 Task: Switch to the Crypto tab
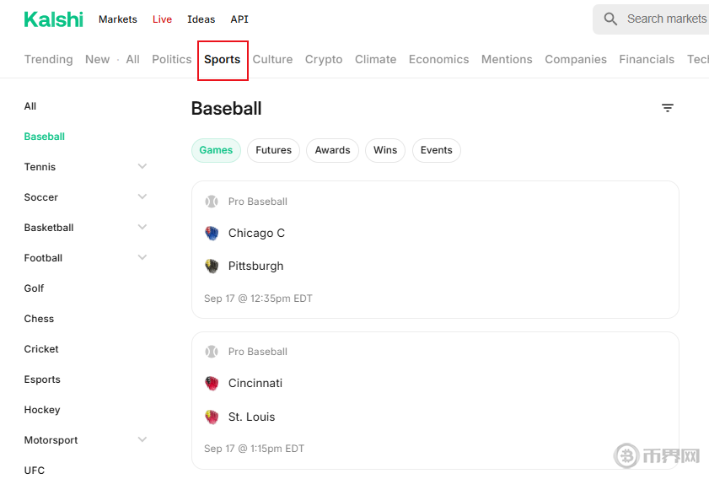tap(324, 59)
